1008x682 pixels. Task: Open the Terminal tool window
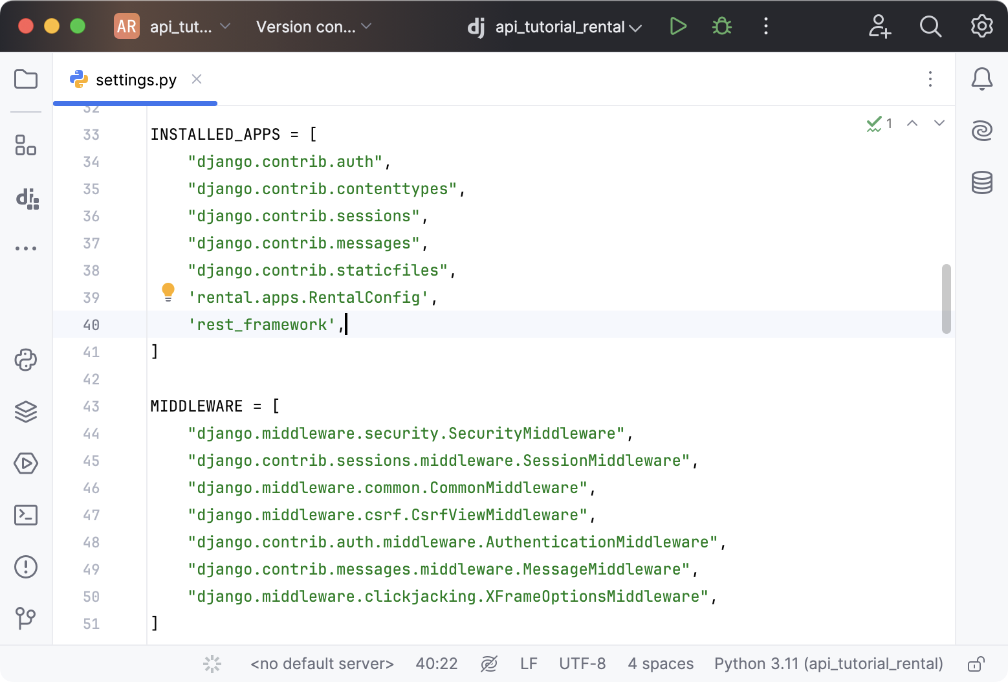[x=26, y=515]
